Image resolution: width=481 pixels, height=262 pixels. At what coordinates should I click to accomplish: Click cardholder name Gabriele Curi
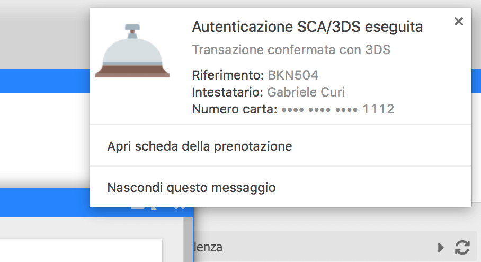point(306,92)
